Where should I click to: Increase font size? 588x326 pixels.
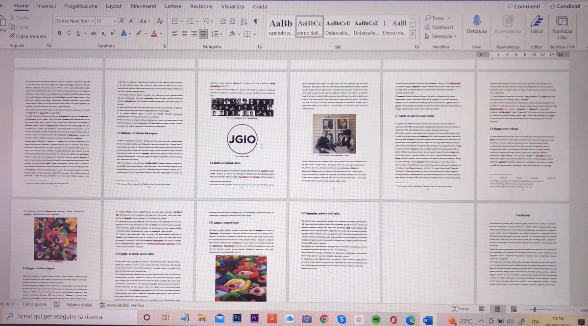pyautogui.click(x=122, y=21)
